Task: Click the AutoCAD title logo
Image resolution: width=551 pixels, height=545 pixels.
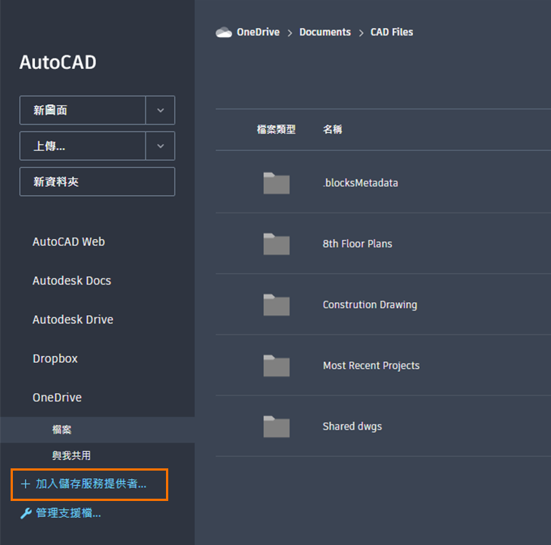Action: click(x=58, y=62)
